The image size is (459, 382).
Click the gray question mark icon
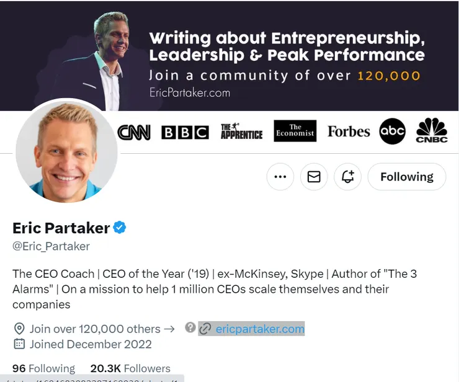tap(190, 328)
